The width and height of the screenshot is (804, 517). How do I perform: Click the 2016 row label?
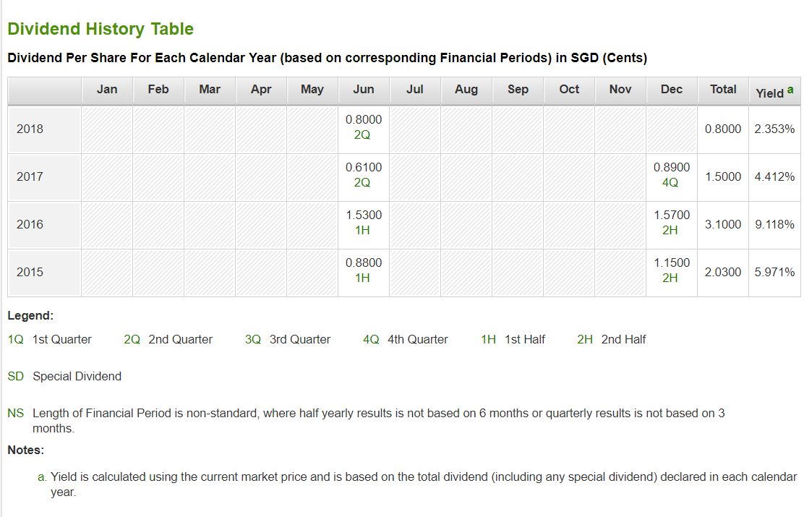point(30,224)
